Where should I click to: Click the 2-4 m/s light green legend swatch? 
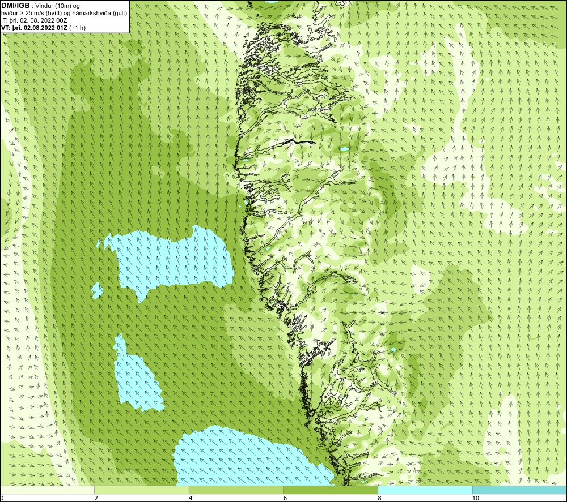click(142, 490)
